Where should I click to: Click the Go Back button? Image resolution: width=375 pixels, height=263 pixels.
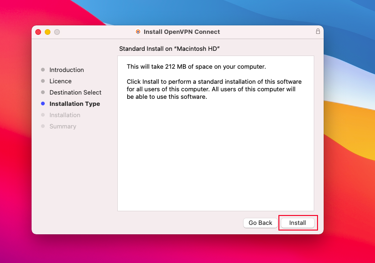260,223
